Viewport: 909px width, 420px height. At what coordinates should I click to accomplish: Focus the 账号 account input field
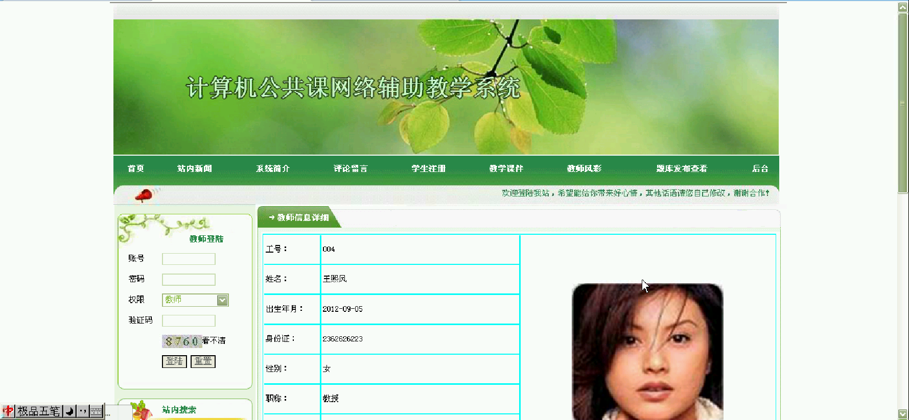tap(189, 259)
